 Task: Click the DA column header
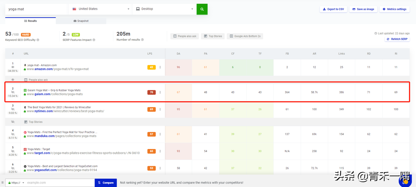178,54
